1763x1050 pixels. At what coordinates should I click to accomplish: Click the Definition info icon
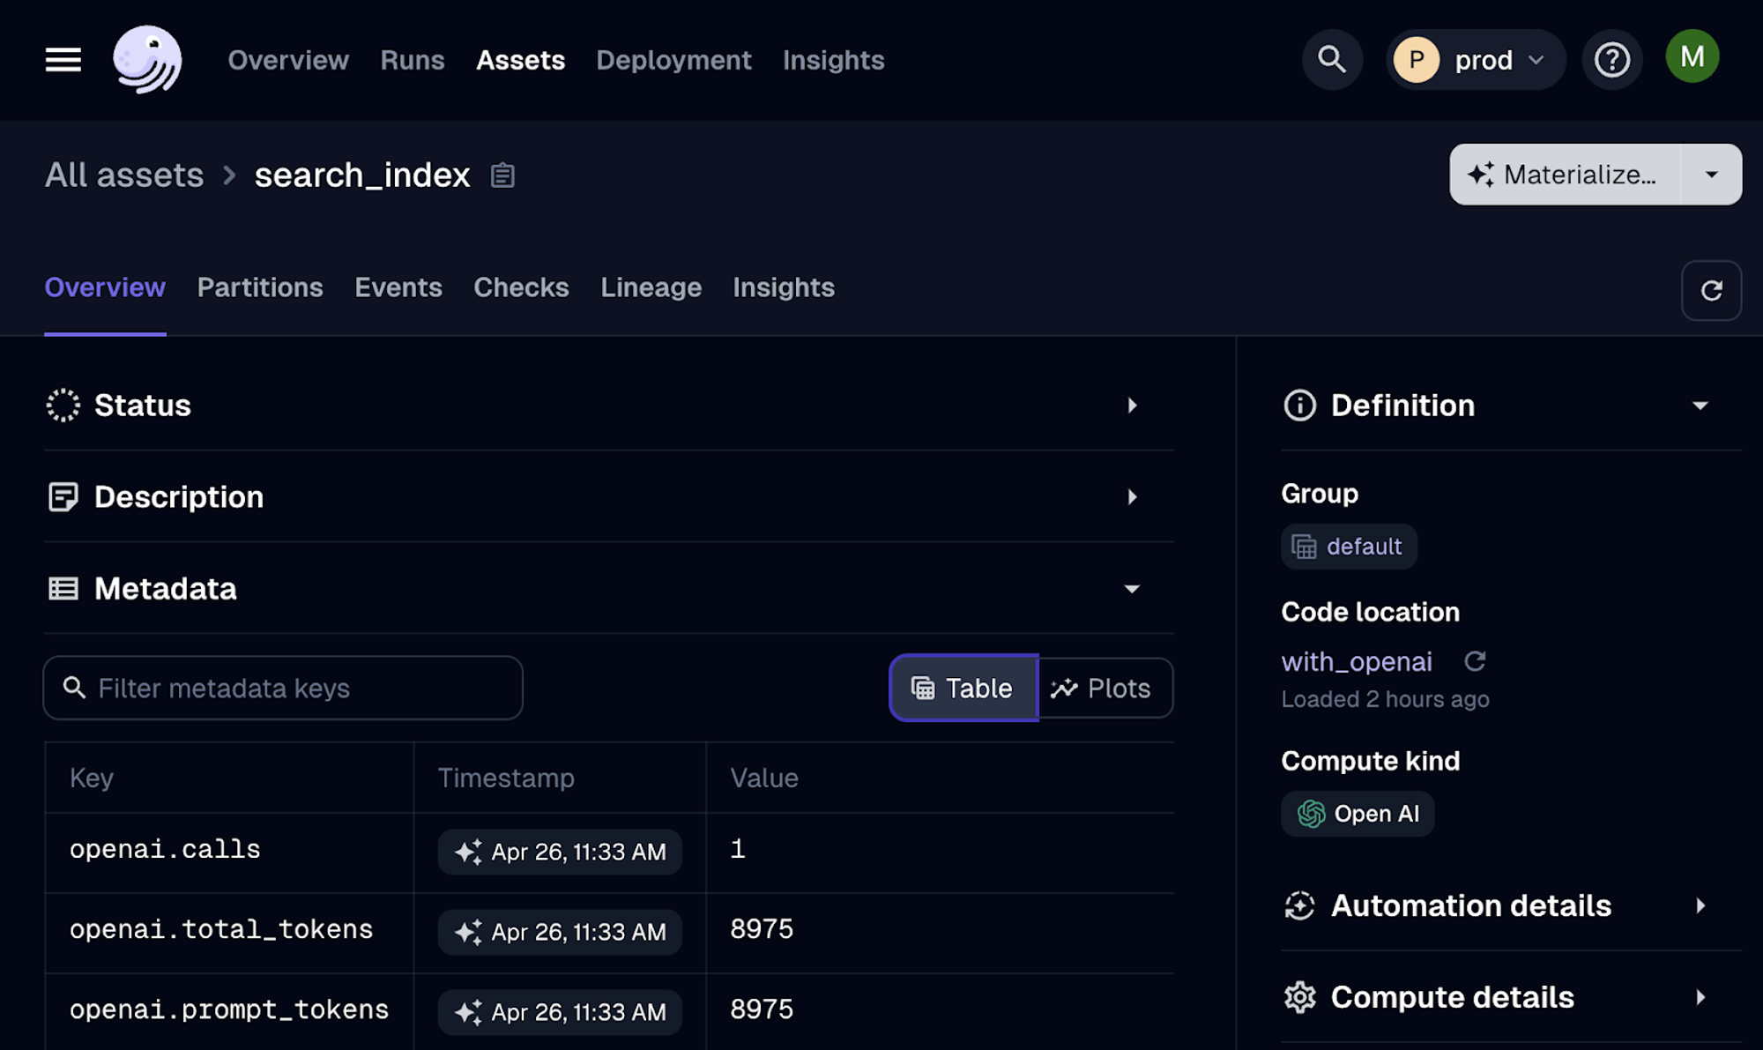(x=1299, y=406)
